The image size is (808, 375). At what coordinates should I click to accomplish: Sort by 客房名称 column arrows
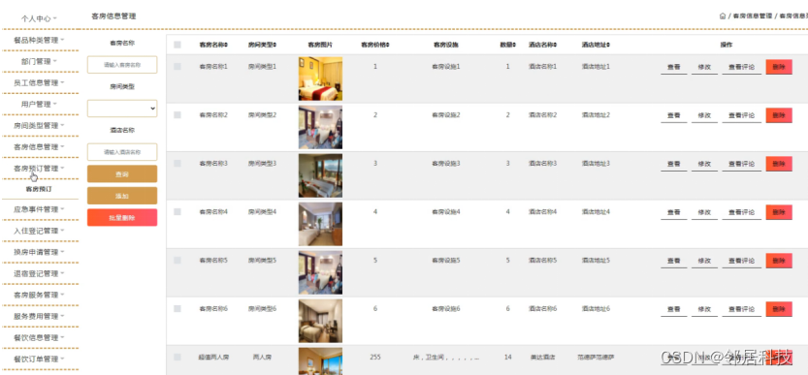coord(227,45)
